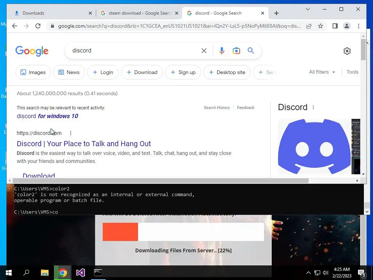Open the Chrome profile avatar
The height and width of the screenshot is (280, 373).
[x=347, y=26]
